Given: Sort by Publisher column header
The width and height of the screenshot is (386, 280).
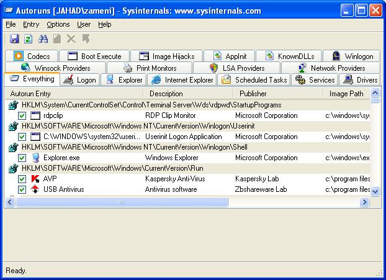Looking at the screenshot, I should (278, 94).
